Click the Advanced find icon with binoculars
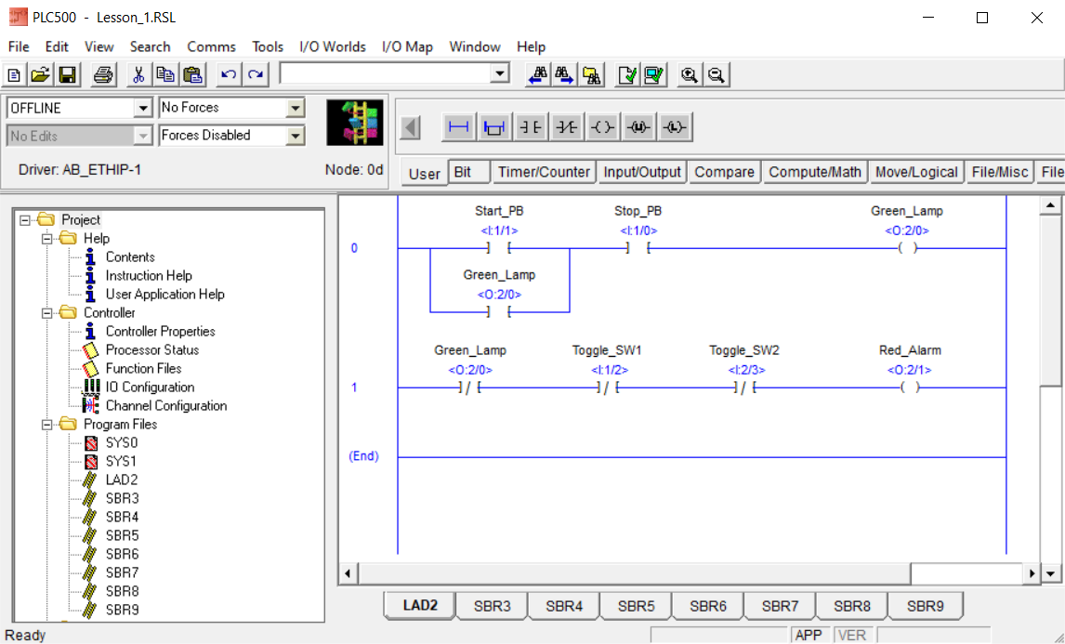Screen dimensions: 1065x644 point(591,74)
